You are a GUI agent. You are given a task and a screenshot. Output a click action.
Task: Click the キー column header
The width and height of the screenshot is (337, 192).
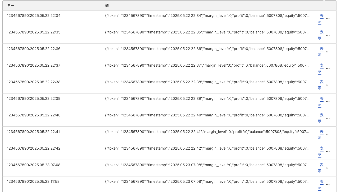[11, 6]
